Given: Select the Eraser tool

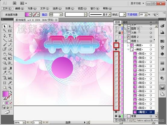Looking at the screenshot, I should tap(10, 49).
